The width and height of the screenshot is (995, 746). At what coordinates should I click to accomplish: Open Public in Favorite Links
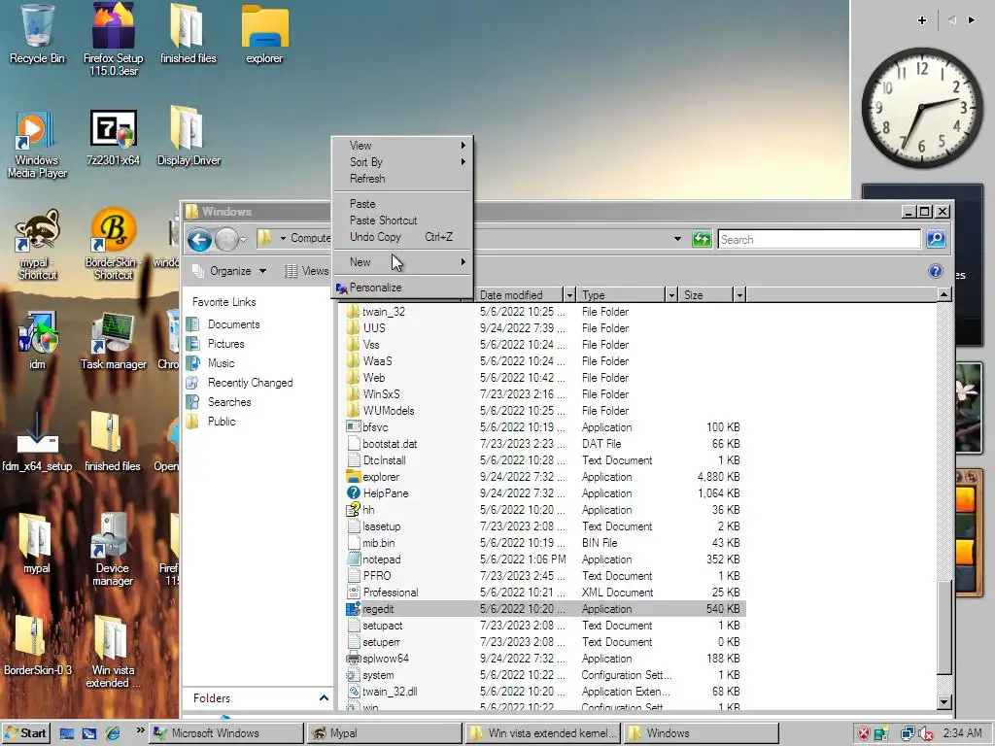click(x=222, y=422)
